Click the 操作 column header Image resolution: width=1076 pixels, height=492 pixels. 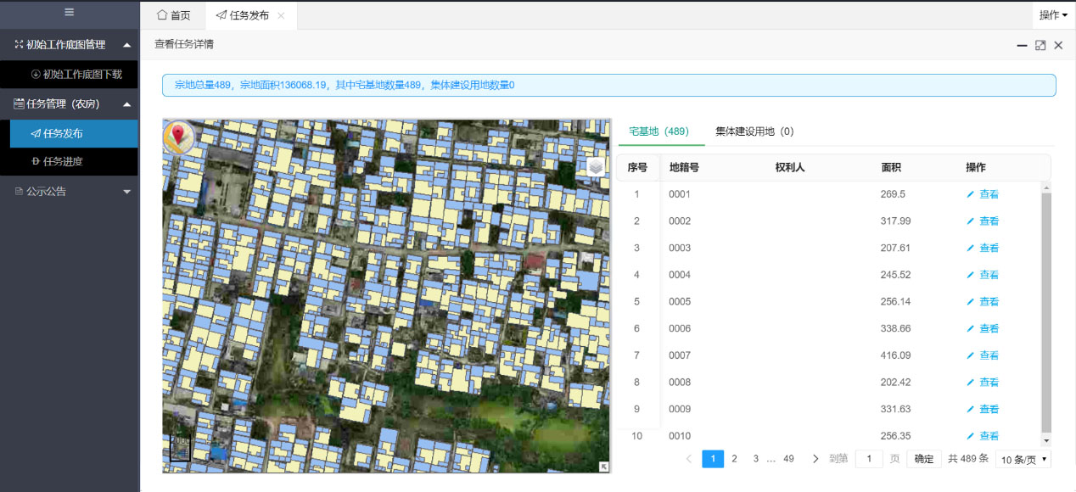[x=976, y=168]
